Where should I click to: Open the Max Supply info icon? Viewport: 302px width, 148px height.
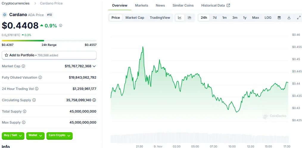tap(24, 122)
